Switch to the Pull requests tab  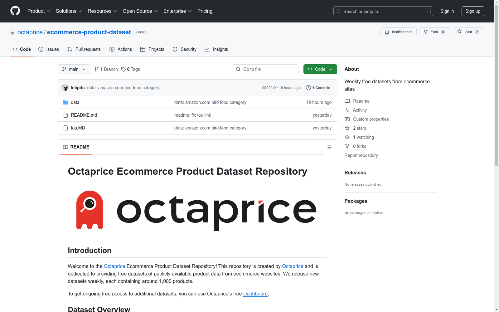84,49
